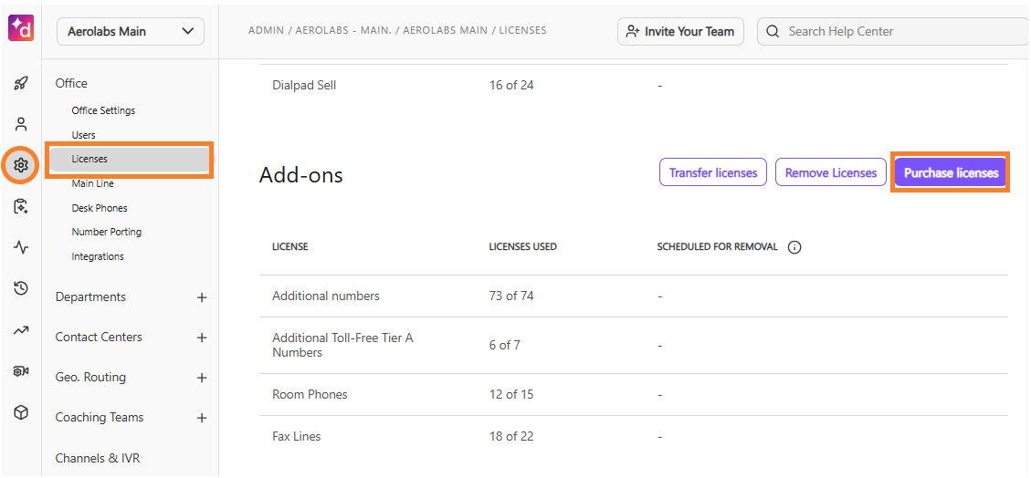Expand Geo. Routing with its plus icon
1031x478 pixels.
click(x=202, y=379)
